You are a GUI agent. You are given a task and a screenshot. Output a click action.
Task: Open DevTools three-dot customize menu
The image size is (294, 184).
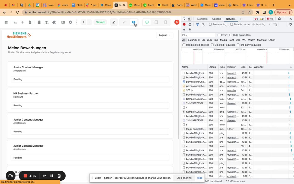[x=285, y=19]
